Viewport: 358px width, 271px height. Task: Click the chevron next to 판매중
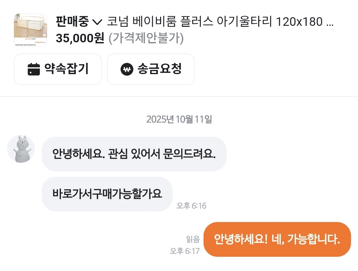point(97,23)
